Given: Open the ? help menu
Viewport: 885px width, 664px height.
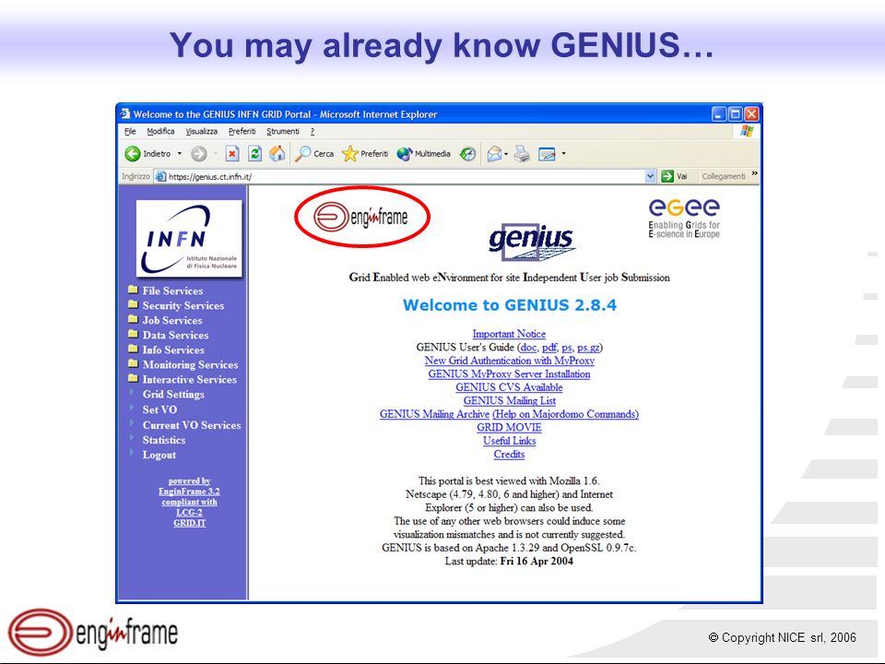Looking at the screenshot, I should click(313, 131).
